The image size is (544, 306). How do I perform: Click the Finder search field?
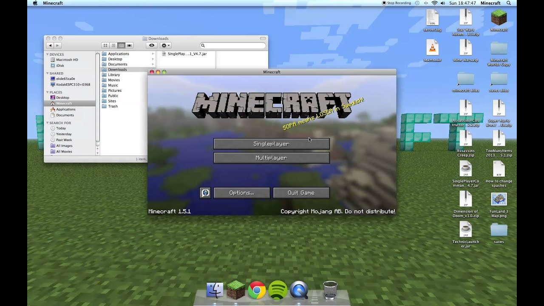[x=233, y=45]
